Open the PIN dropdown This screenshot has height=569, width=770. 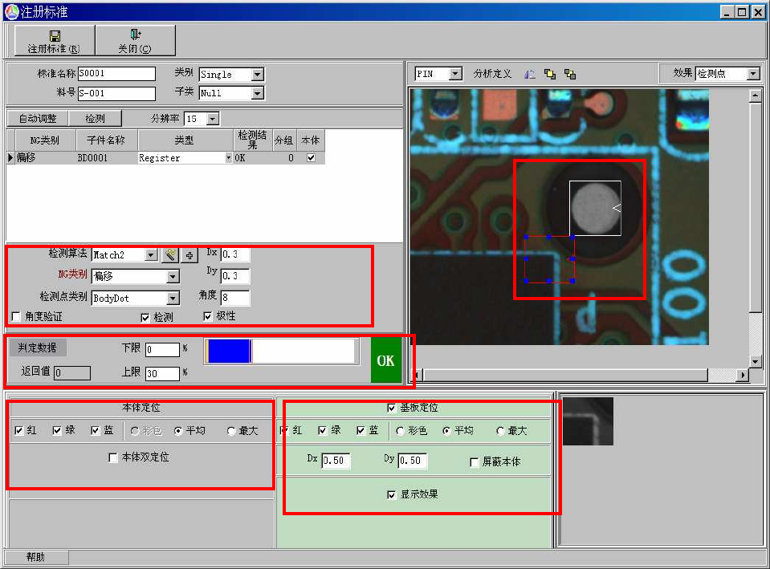click(456, 74)
